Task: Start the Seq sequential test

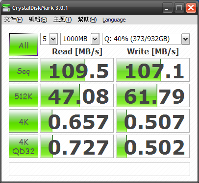Action: [24, 70]
